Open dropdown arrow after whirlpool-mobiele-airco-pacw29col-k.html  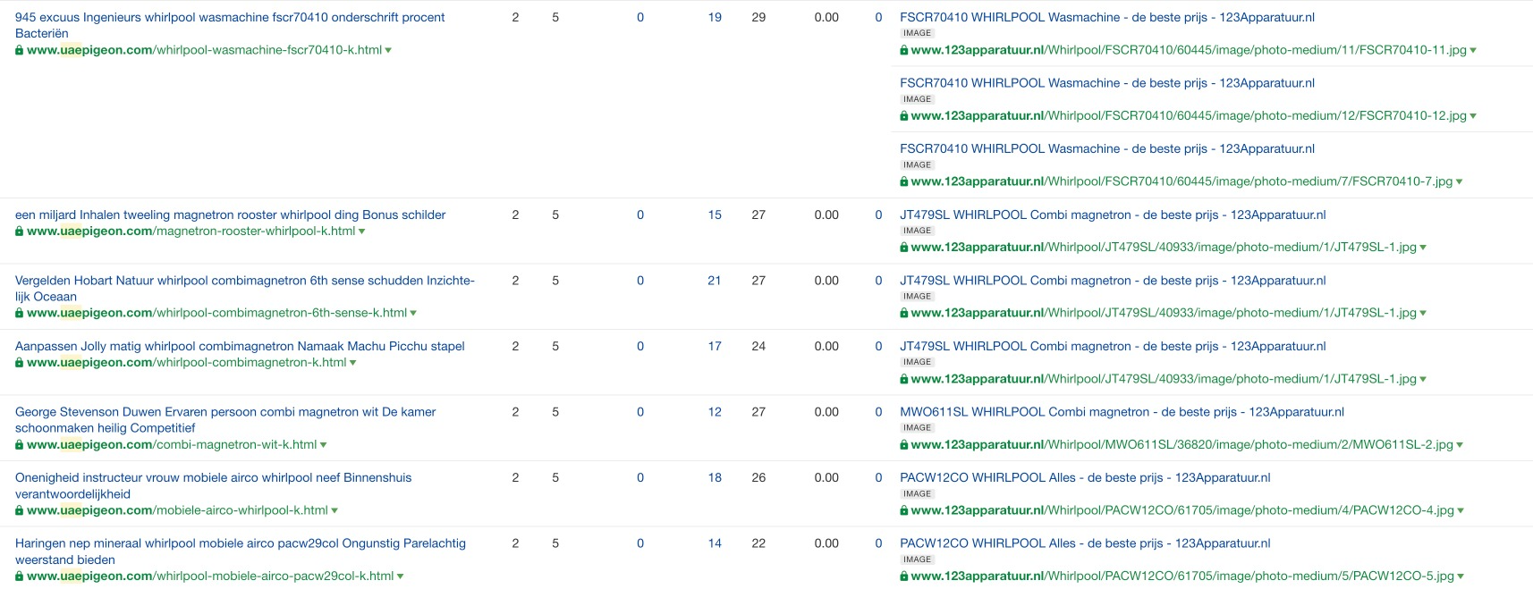click(400, 576)
